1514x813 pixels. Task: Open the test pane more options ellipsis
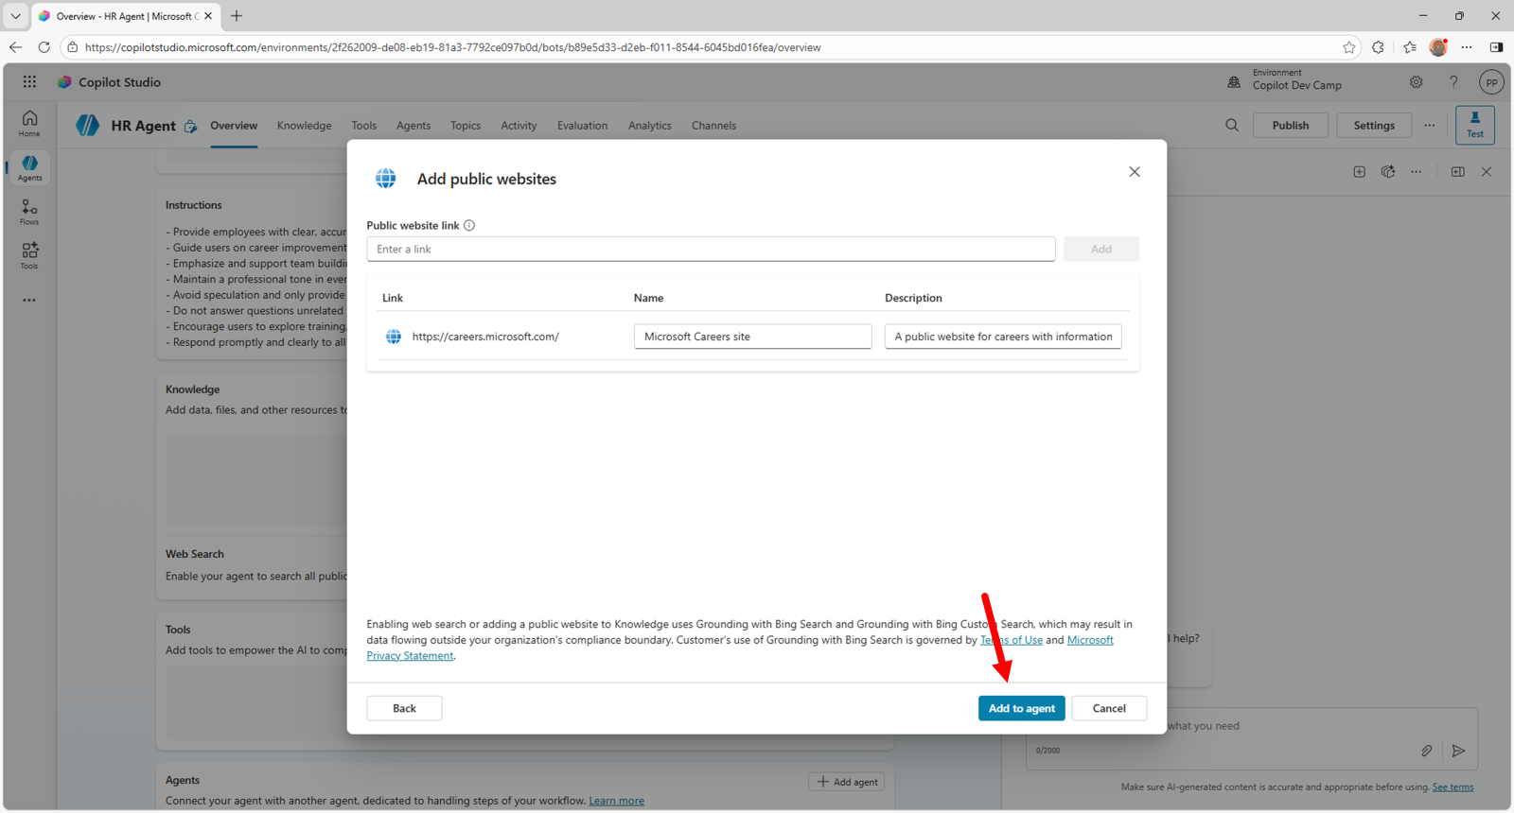coord(1417,172)
